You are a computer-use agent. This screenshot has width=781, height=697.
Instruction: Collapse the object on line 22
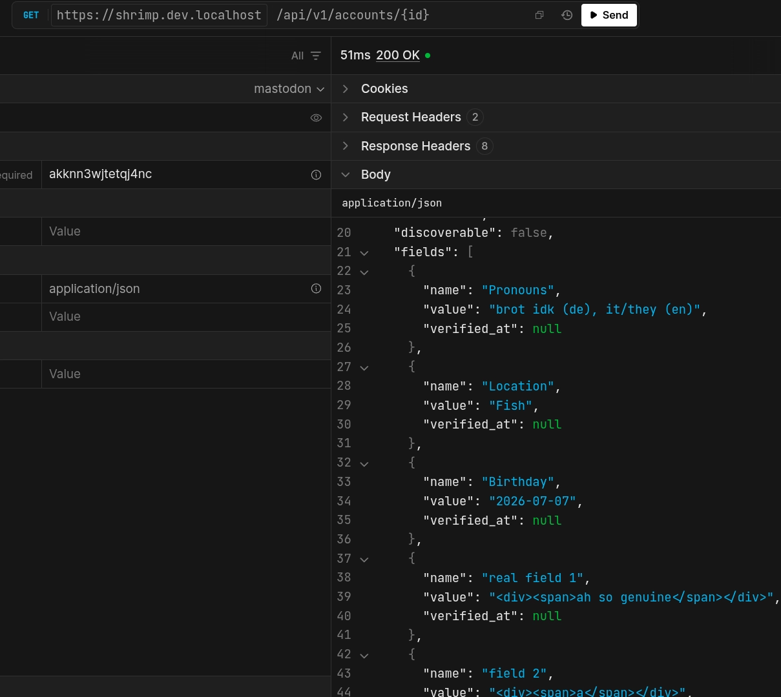(364, 272)
